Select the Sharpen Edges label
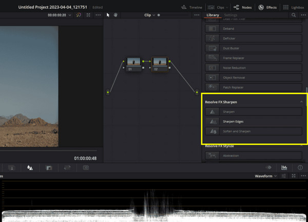 coord(233,122)
